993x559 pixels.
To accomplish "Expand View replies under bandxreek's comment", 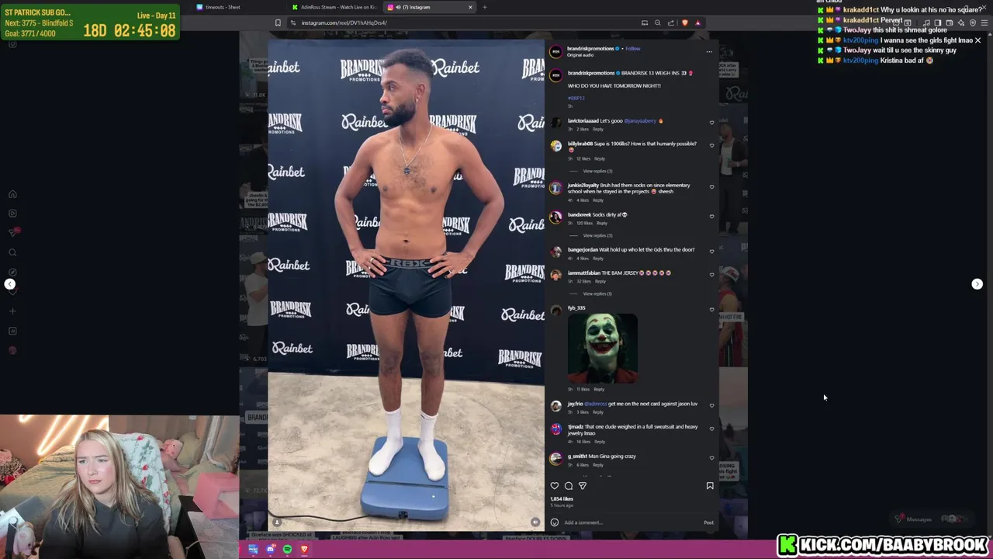I will click(x=597, y=235).
